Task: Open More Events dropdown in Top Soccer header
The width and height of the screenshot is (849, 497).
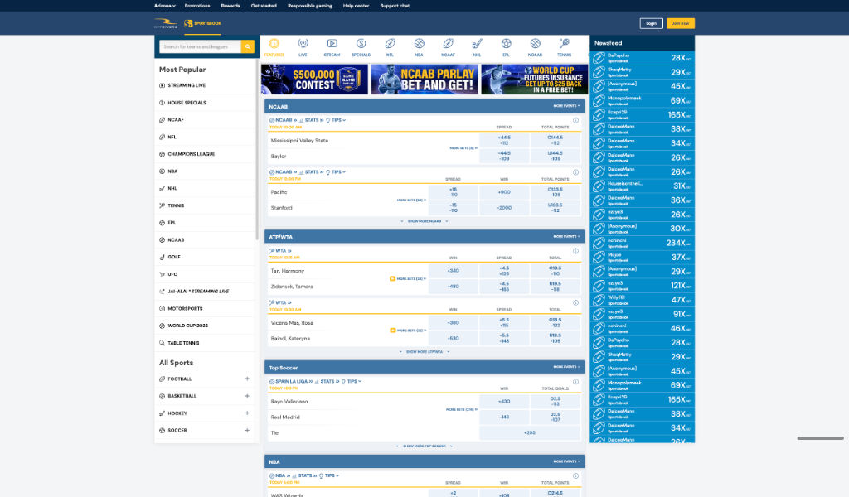Action: (x=566, y=367)
